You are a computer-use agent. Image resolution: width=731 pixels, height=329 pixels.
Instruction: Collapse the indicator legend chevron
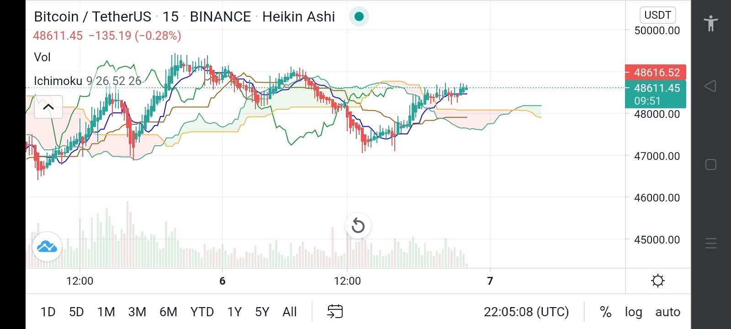(48, 107)
